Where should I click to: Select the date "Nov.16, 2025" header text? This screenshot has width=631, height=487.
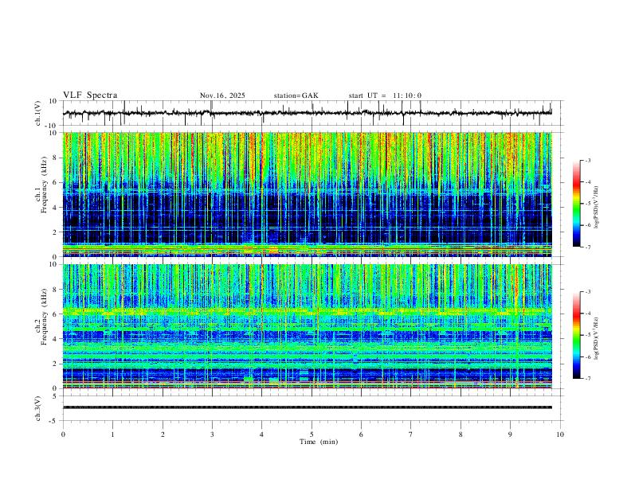pos(222,95)
